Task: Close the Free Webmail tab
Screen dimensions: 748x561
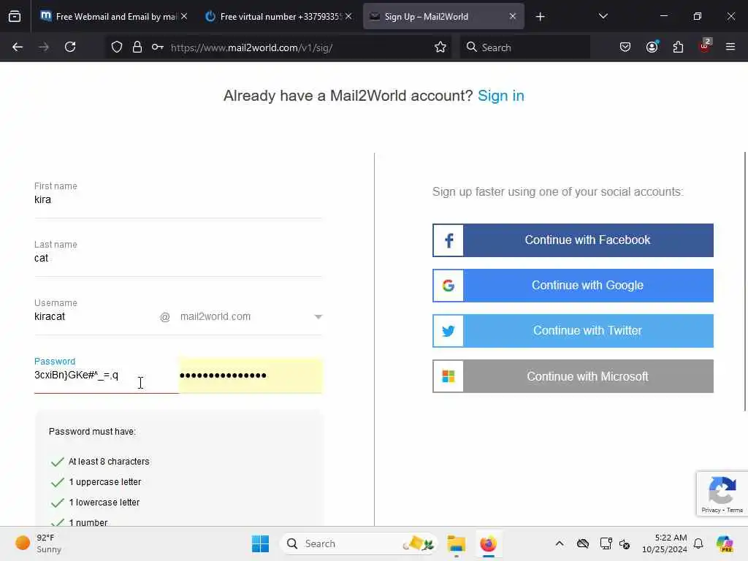Action: coord(184,16)
